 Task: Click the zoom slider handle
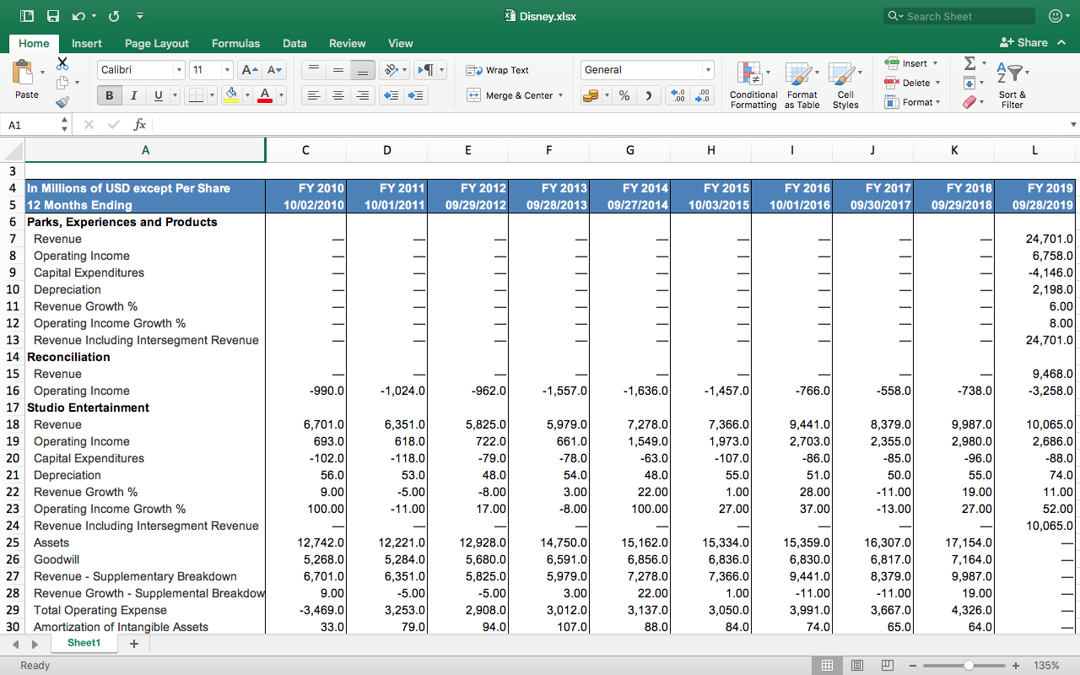pyautogui.click(x=969, y=665)
